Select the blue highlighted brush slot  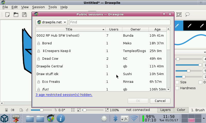(178, 26)
